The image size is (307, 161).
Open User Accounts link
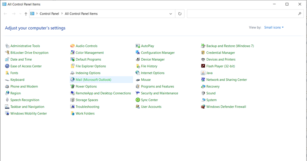[151, 107]
